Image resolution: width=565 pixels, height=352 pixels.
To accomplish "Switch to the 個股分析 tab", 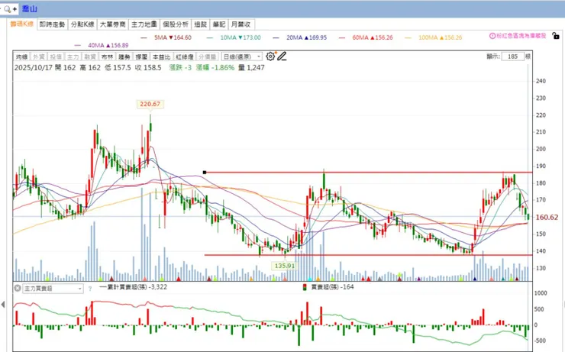I will (176, 24).
